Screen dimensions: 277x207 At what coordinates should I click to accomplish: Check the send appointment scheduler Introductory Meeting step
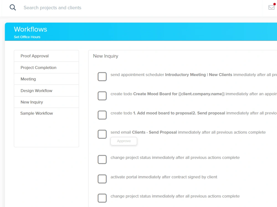pyautogui.click(x=102, y=76)
